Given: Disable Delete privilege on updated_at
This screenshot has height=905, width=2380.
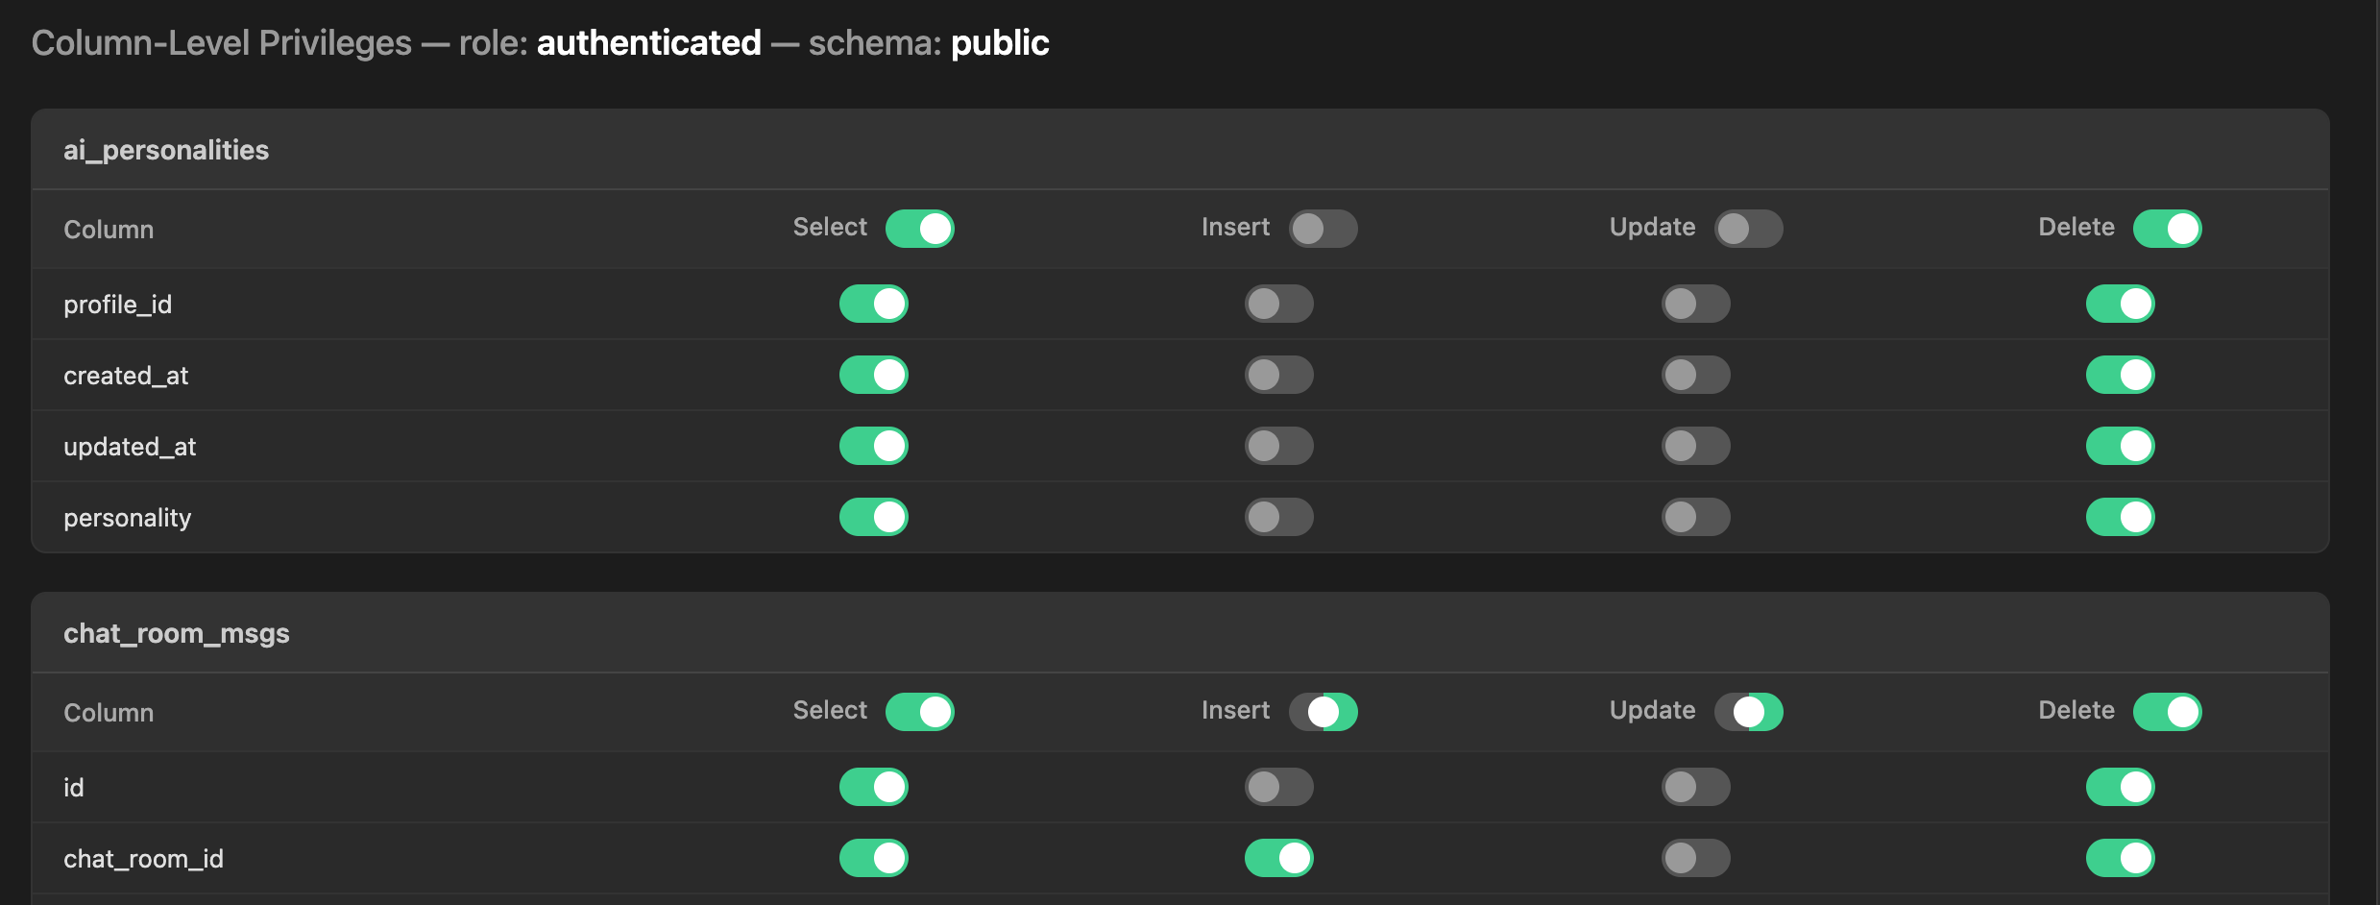Looking at the screenshot, I should click(x=2120, y=446).
